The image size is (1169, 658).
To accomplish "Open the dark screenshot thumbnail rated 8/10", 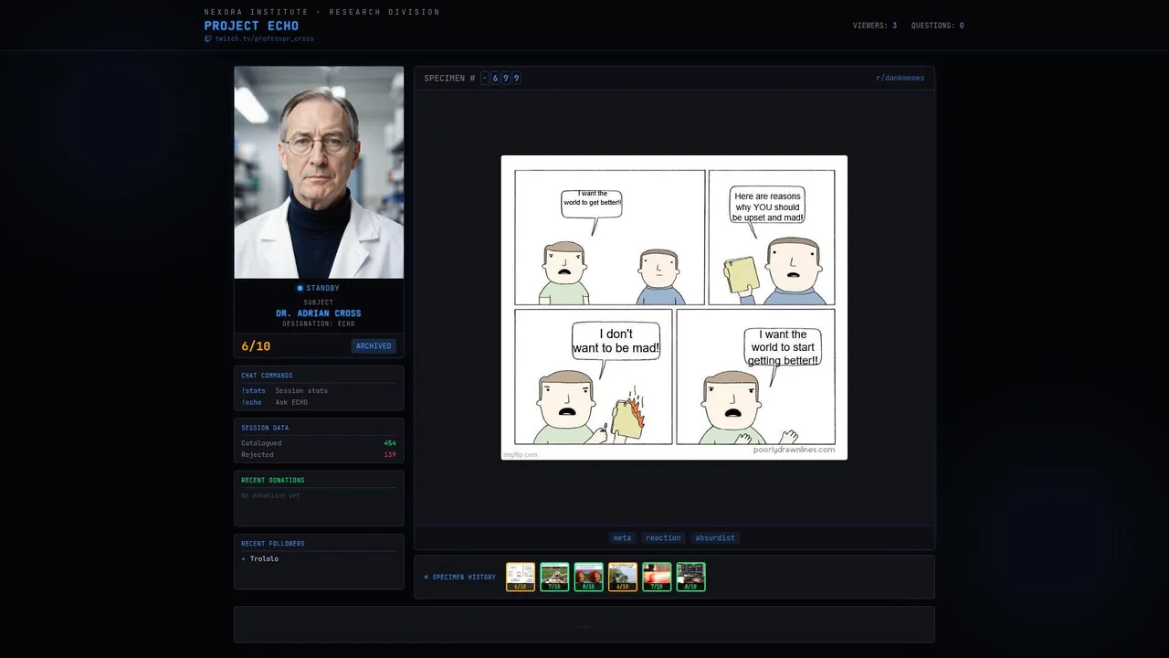I will tap(690, 577).
